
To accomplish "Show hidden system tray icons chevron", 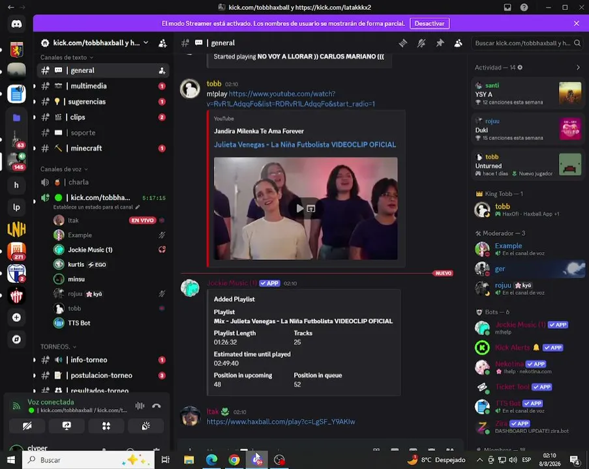I will click(x=479, y=460).
